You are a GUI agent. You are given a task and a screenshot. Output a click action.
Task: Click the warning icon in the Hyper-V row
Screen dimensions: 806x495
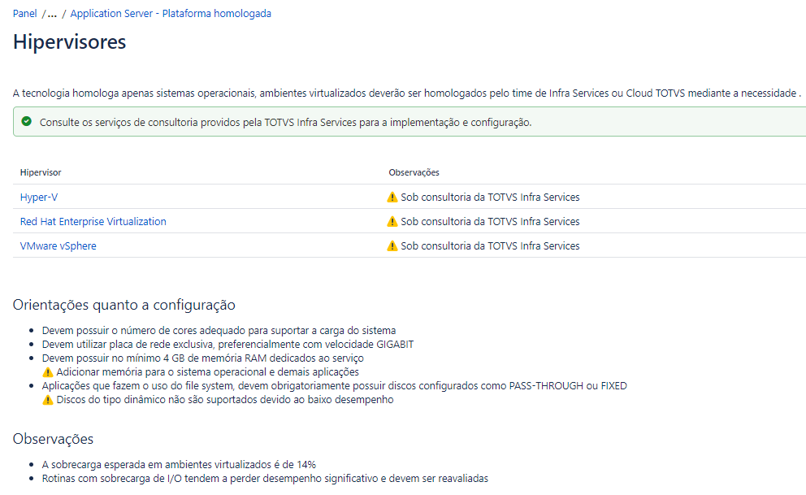pos(392,197)
